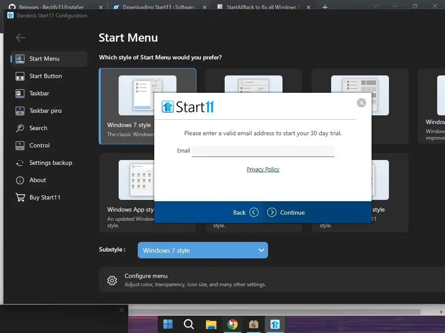Click the Start Menu sidebar icon

coord(20,59)
